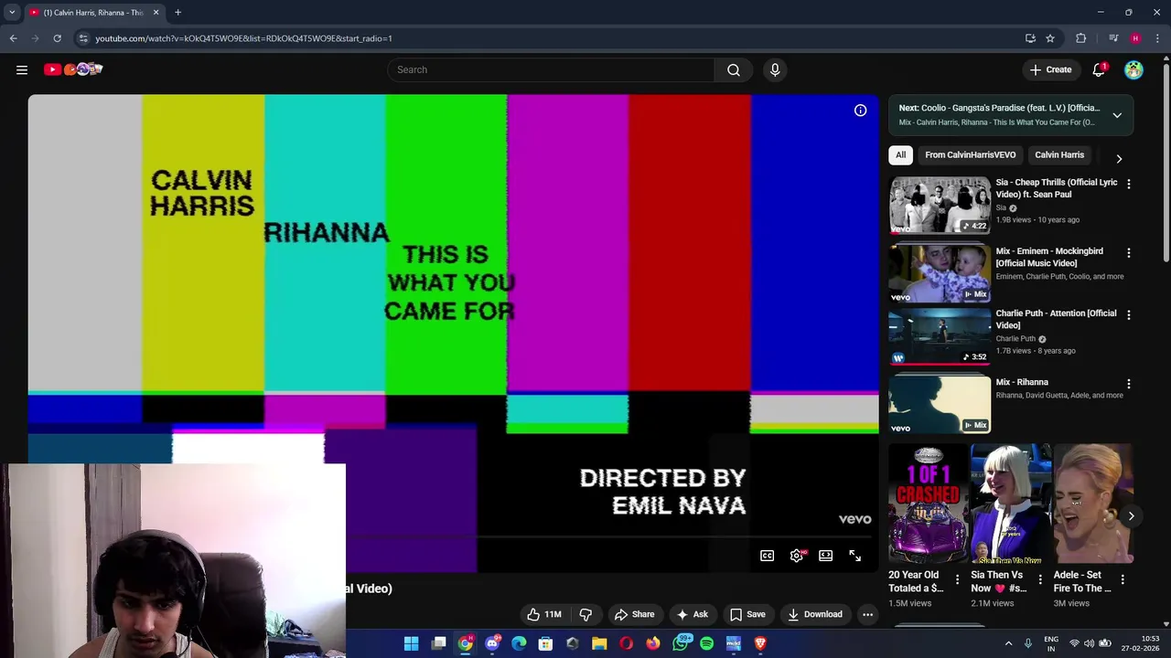Viewport: 1171px width, 658px height.
Task: Open options for Mix - Eminem Mockingbird
Action: [1128, 252]
